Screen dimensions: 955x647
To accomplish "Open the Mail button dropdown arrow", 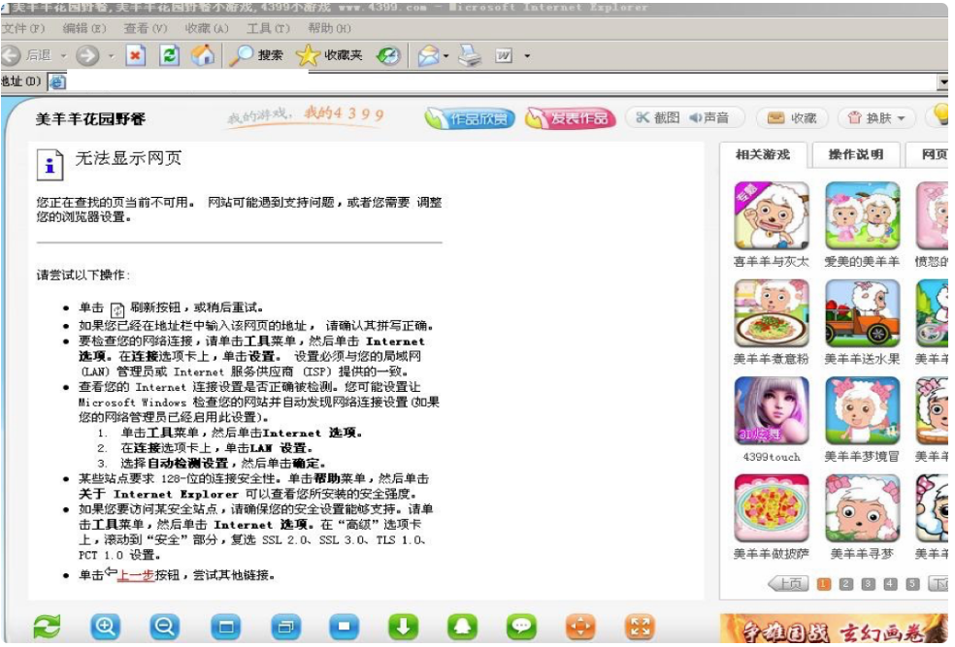I will [446, 56].
